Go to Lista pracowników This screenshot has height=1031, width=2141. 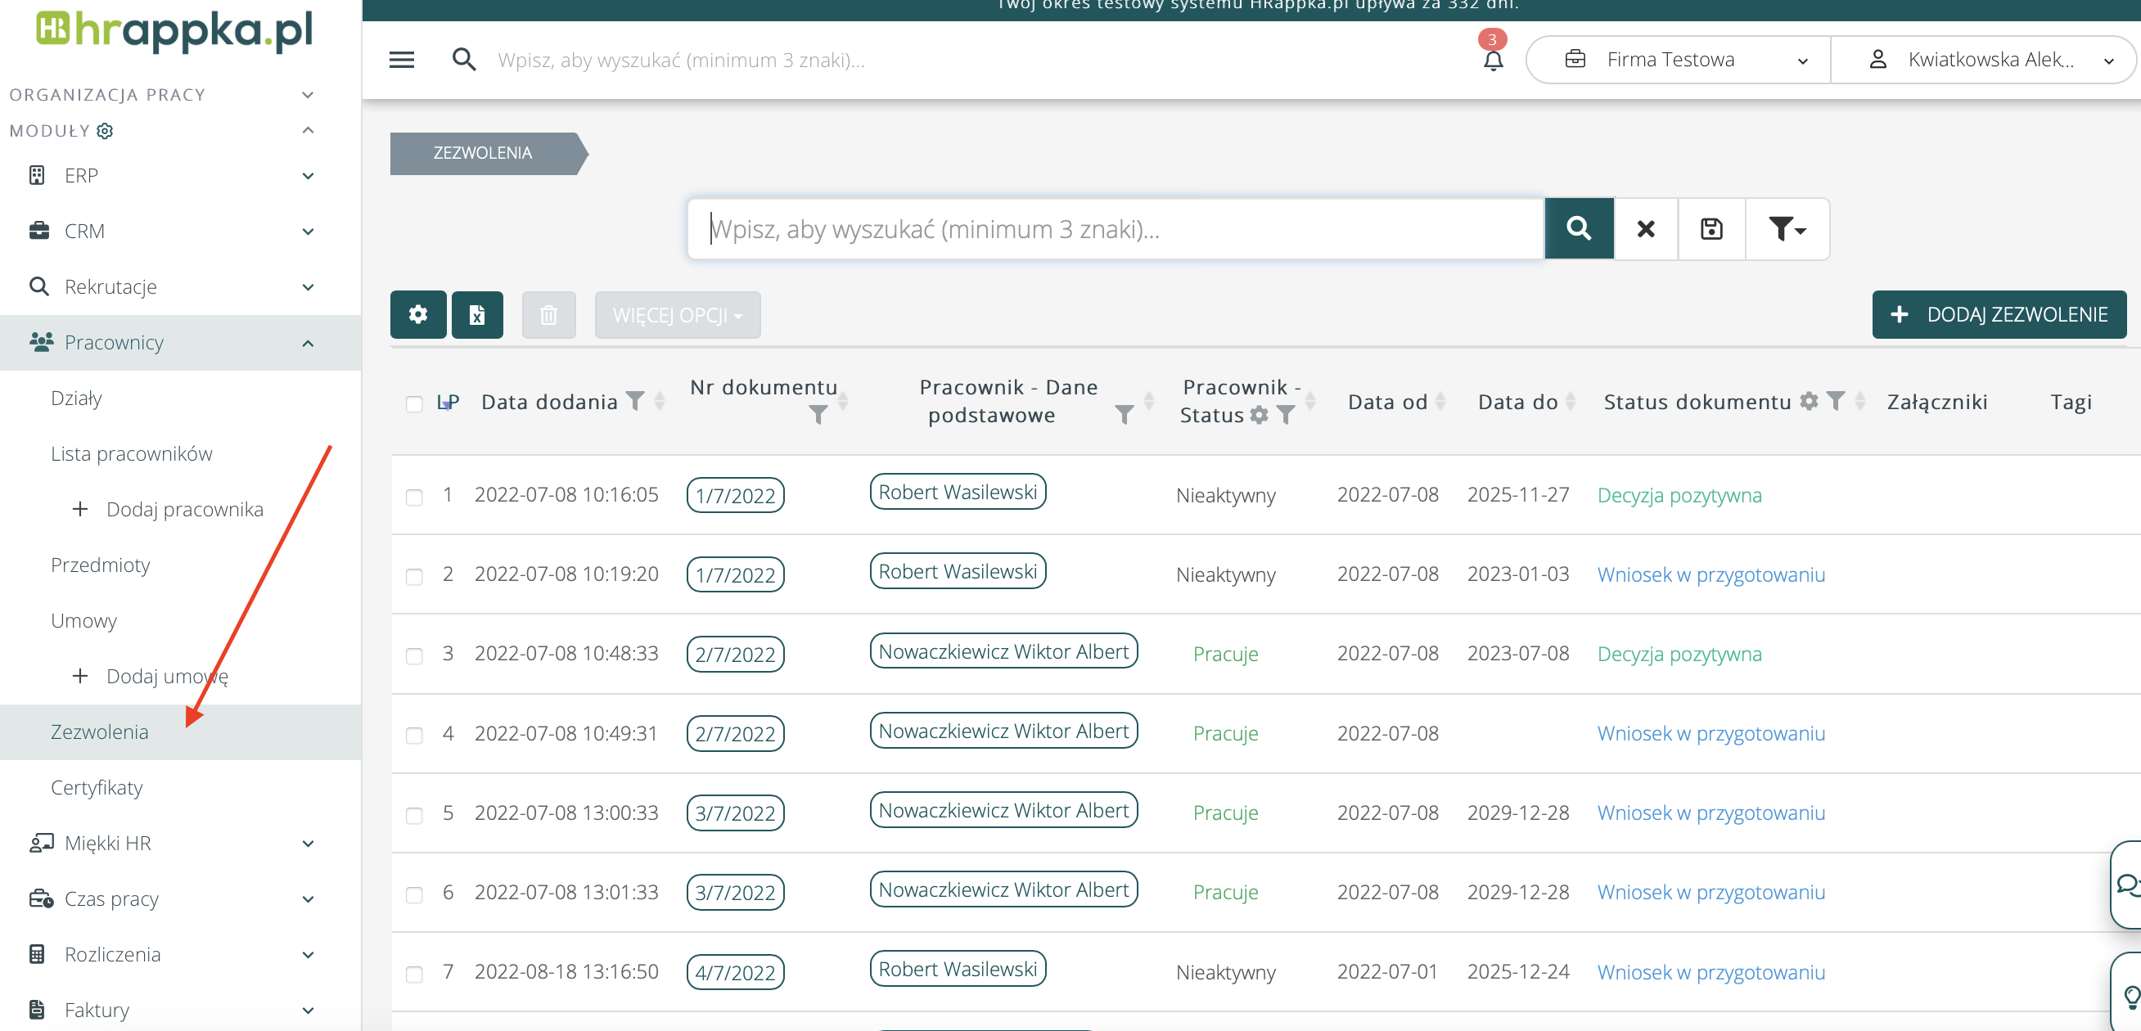[x=131, y=453]
